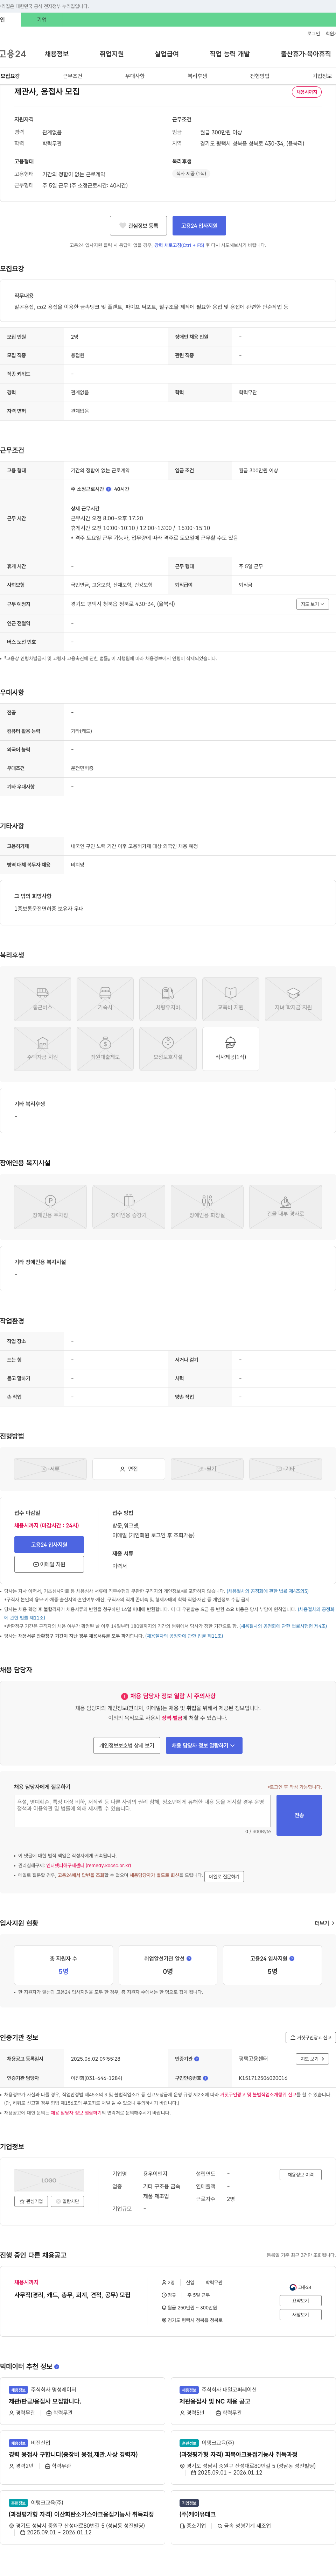Open the 지도 보기 dropdown for 근무 예정지
336x2576 pixels.
pyautogui.click(x=312, y=604)
